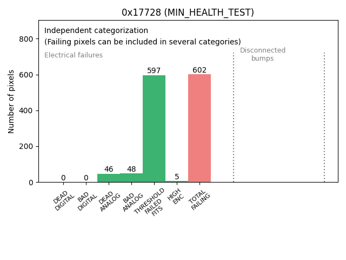
Task: Click the 800 y-axis tick label
Action: click(x=23, y=39)
